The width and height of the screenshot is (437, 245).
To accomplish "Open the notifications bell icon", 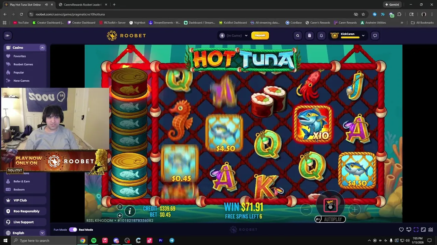I will pos(321,35).
